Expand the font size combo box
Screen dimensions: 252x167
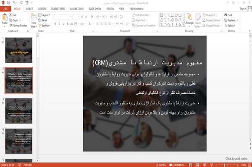click(x=78, y=17)
